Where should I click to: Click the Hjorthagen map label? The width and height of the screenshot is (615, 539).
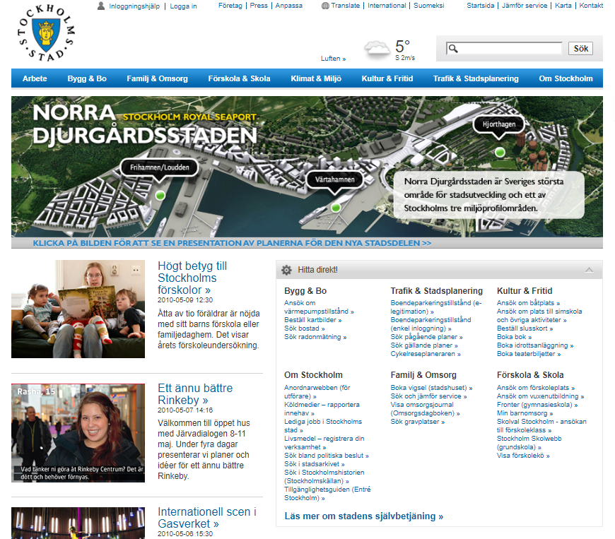tap(498, 124)
